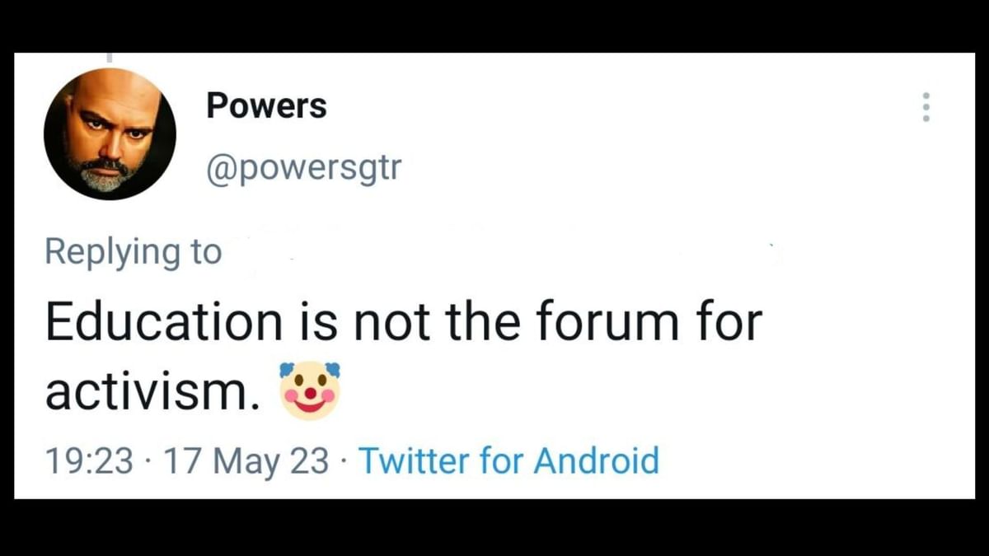
Task: Click the word "Android" in the source label
Action: 596,460
